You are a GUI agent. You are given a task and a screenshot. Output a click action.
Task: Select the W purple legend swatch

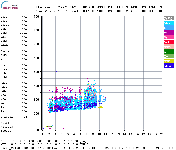169,33
